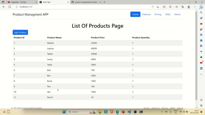The width and height of the screenshot is (205, 115).
Task: Click the taskbar Search box
Action: click(x=82, y=112)
